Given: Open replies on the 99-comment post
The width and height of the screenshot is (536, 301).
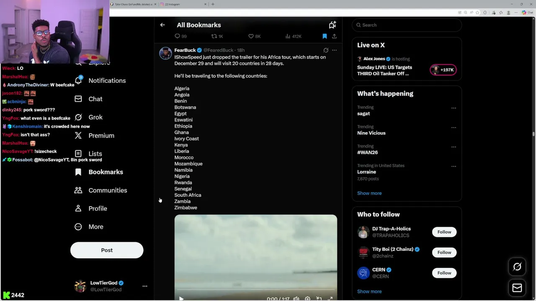Looking at the screenshot, I should coord(178,36).
